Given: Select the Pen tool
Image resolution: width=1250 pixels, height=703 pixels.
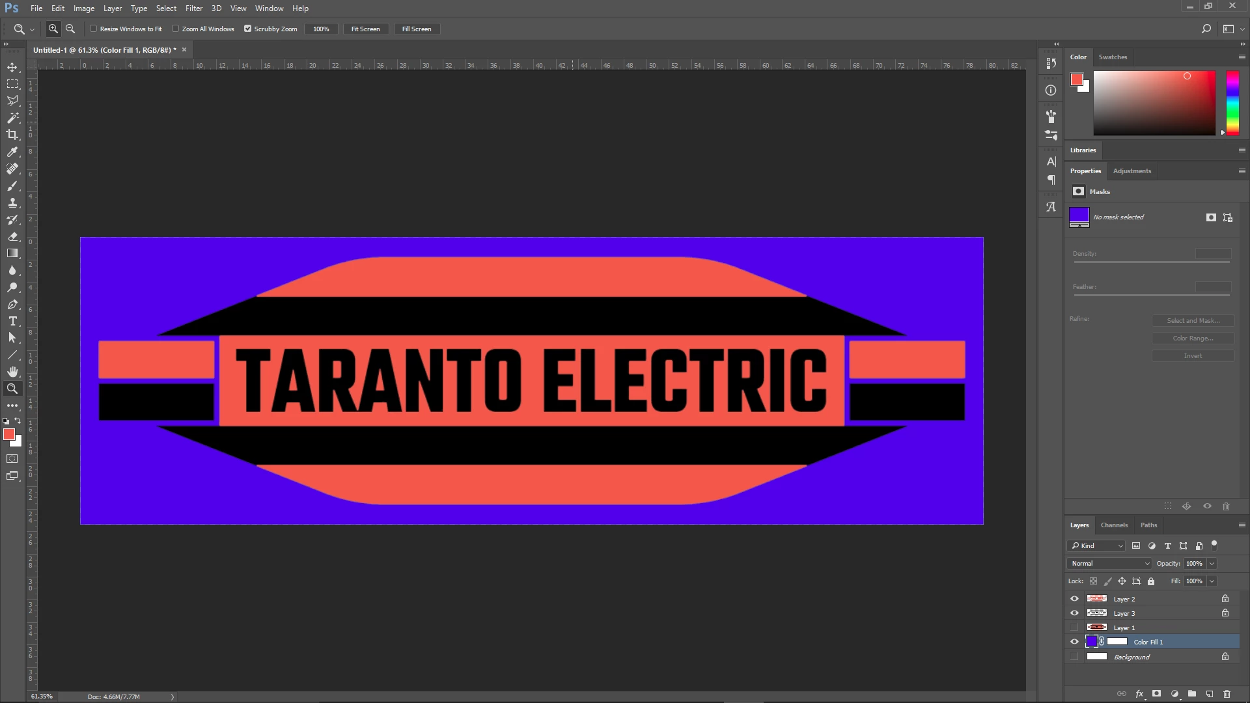Looking at the screenshot, I should pyautogui.click(x=12, y=304).
